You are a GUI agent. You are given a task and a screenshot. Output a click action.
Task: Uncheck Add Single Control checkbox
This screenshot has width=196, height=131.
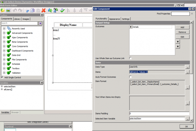(2, 77)
